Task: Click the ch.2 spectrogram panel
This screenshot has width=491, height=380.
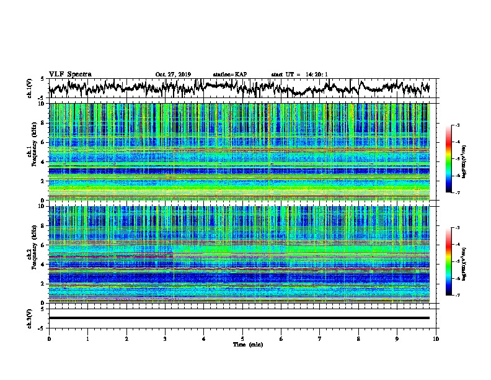Action: (x=239, y=255)
